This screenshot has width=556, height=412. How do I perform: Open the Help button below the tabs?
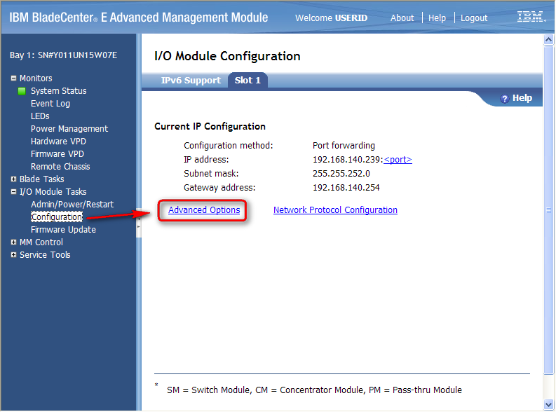pyautogui.click(x=516, y=98)
